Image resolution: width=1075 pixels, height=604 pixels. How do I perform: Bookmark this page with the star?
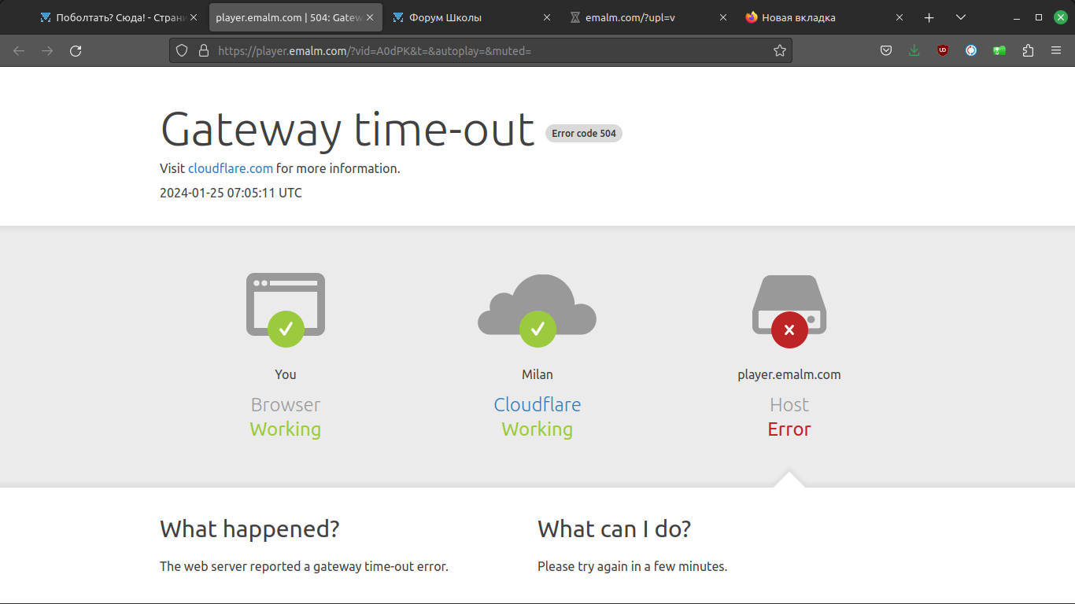[x=780, y=50]
